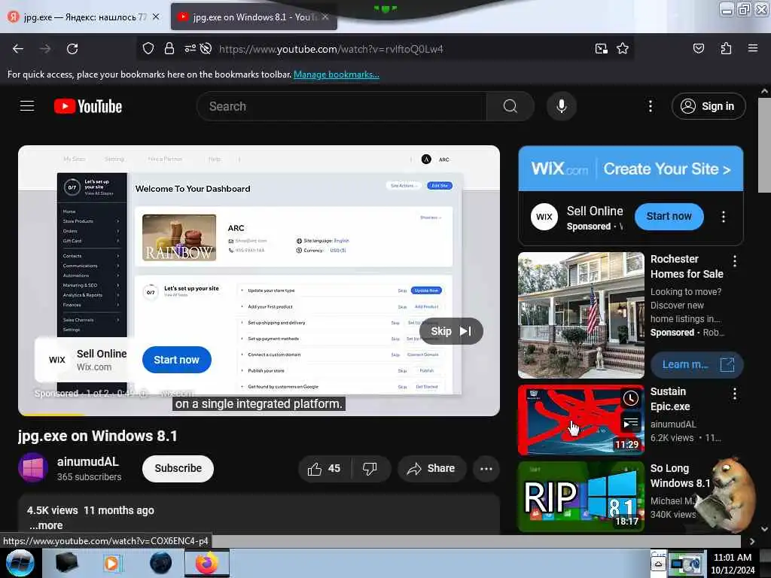
Task: Click the Sign in button
Action: [709, 106]
